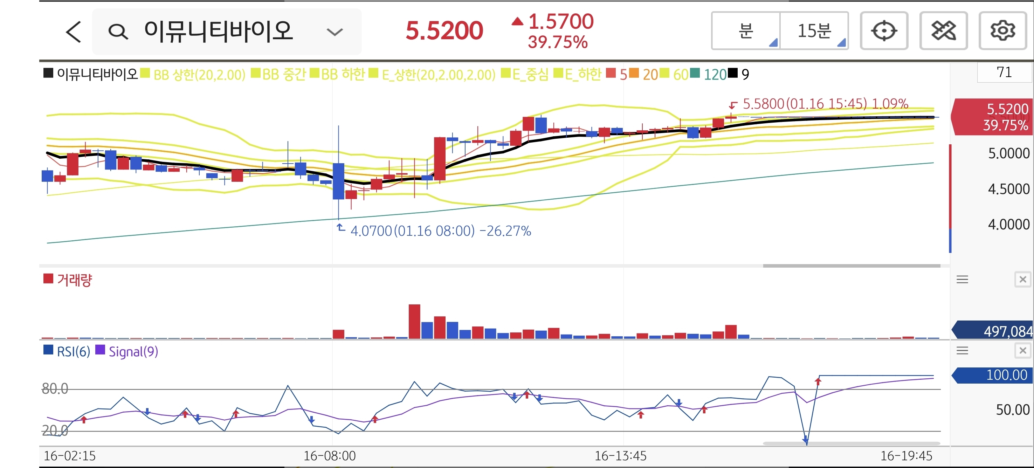Toggle the RSI(6) legend swatch
Image resolution: width=1034 pixels, height=468 pixels.
[x=48, y=350]
